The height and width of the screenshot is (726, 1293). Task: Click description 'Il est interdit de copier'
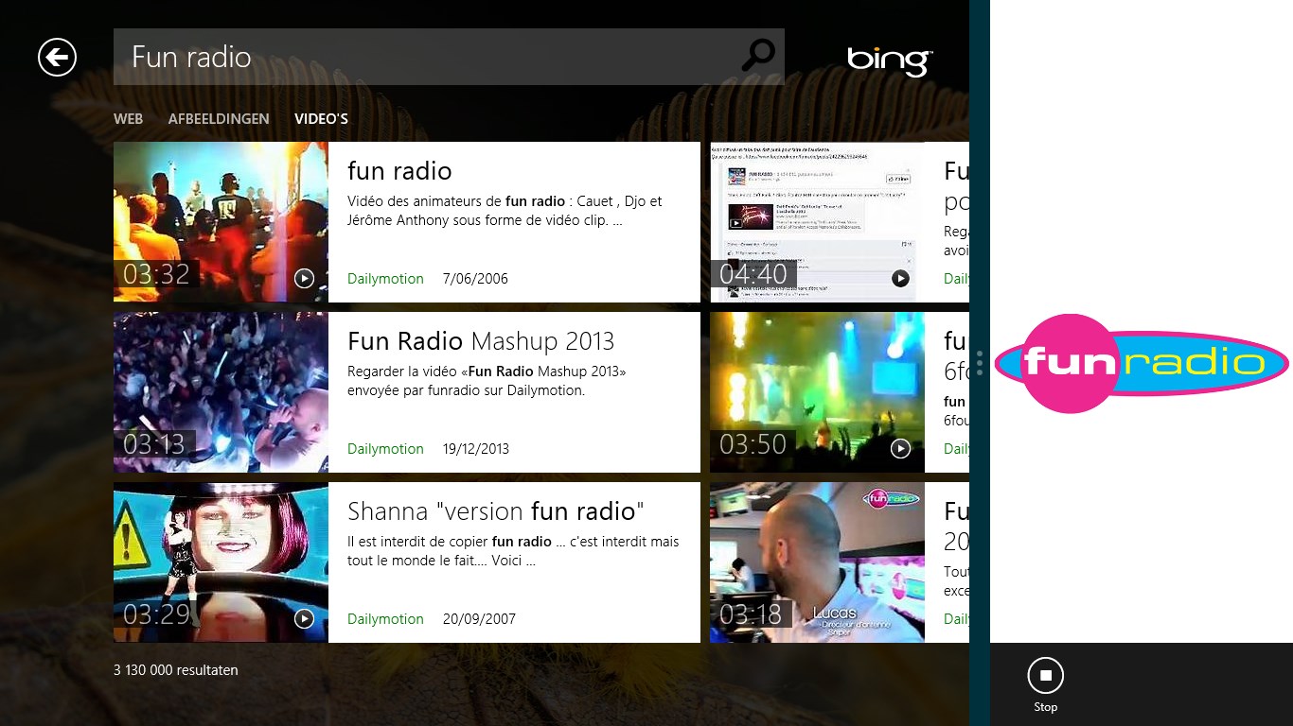click(x=513, y=551)
